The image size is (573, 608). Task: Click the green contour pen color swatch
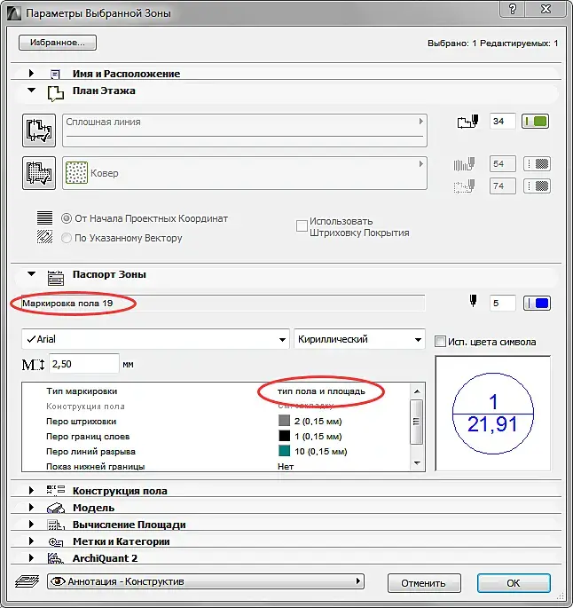536,122
